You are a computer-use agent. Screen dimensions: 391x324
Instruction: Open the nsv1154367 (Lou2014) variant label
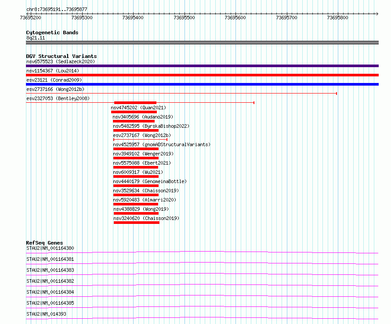53,71
